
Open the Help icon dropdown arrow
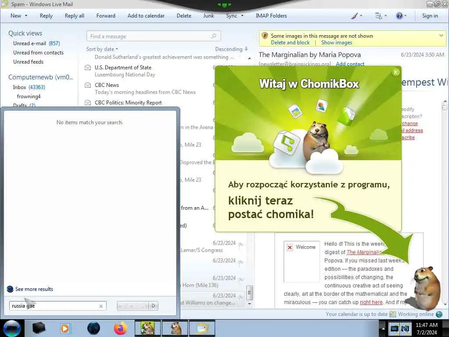point(405,16)
